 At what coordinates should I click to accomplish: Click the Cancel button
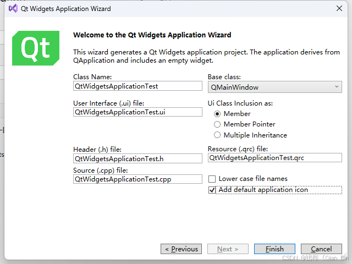pyautogui.click(x=321, y=249)
